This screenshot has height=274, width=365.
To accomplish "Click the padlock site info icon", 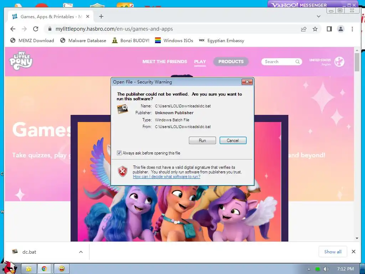I will click(x=50, y=29).
